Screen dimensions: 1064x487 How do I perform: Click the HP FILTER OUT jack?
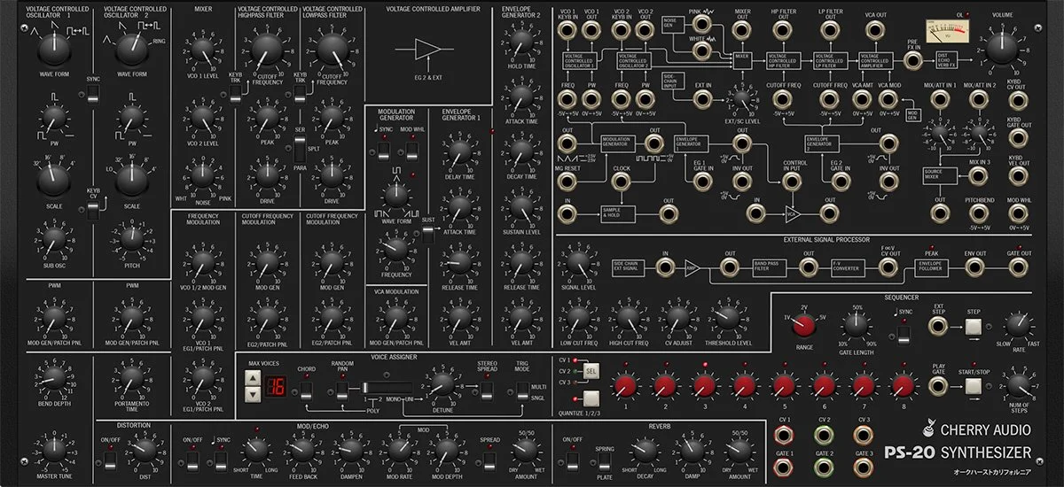click(782, 31)
